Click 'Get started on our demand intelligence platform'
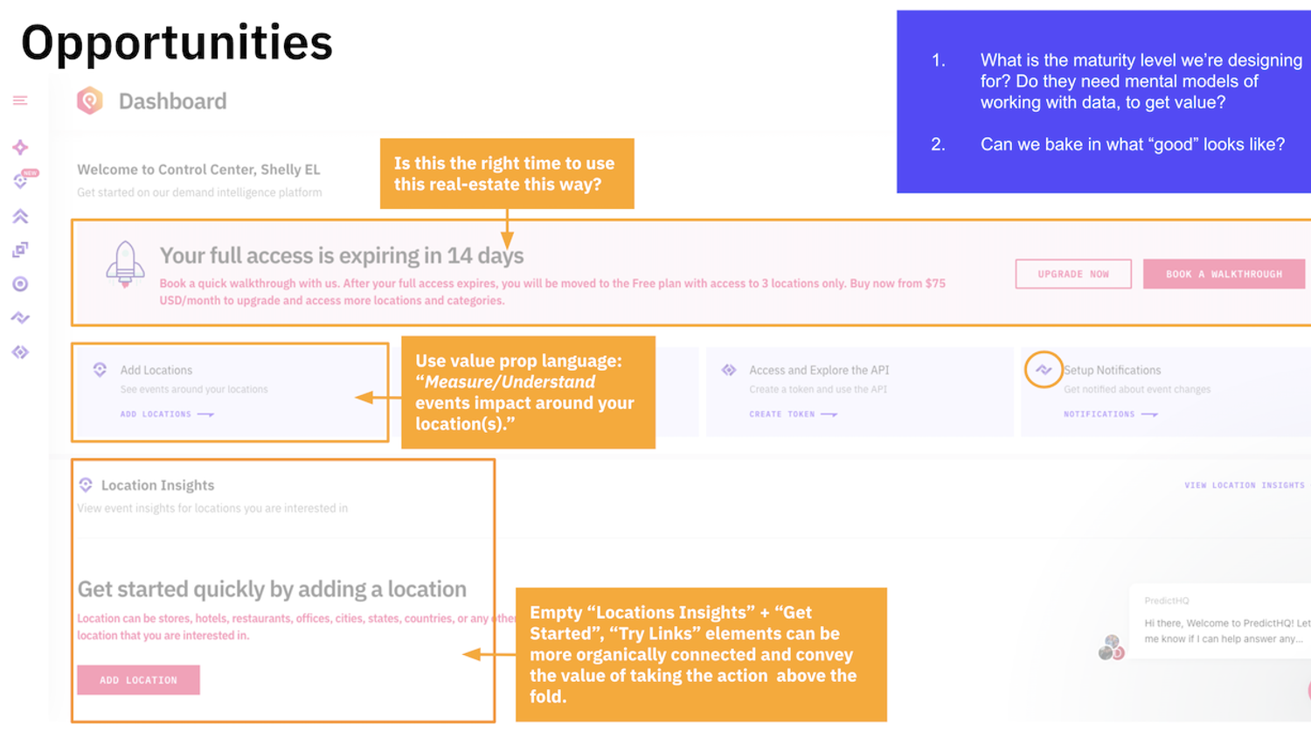1311x738 pixels. [x=199, y=192]
